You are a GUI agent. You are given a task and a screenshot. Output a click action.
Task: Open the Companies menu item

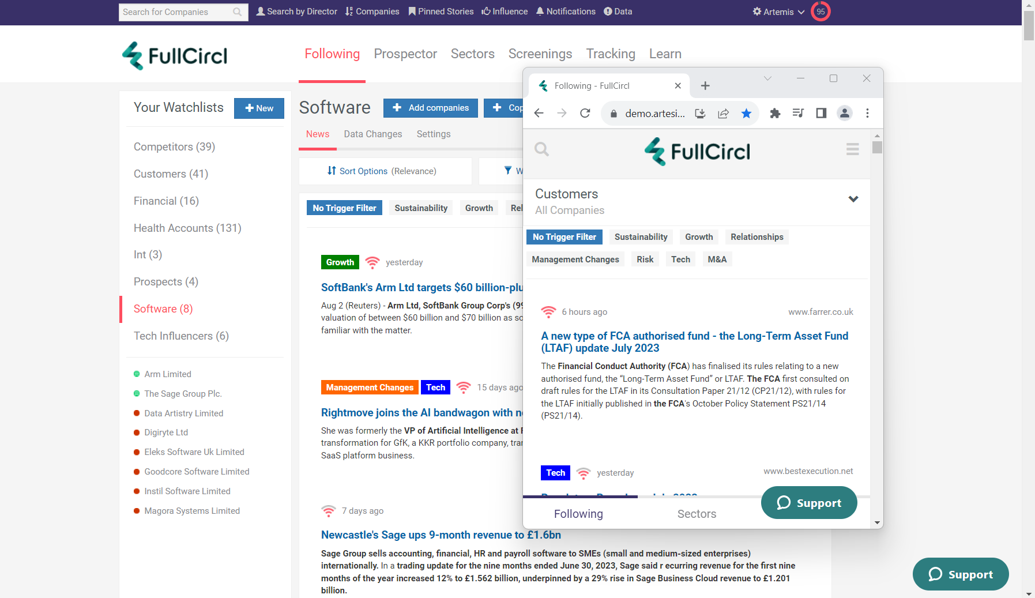coord(372,12)
